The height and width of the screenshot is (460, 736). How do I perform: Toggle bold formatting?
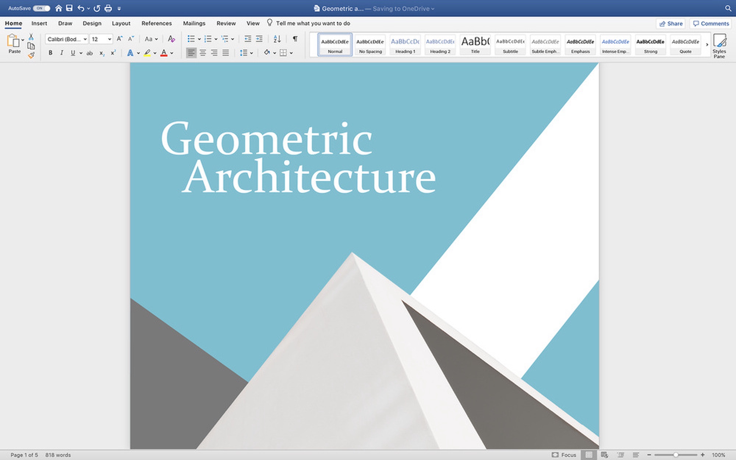point(50,53)
